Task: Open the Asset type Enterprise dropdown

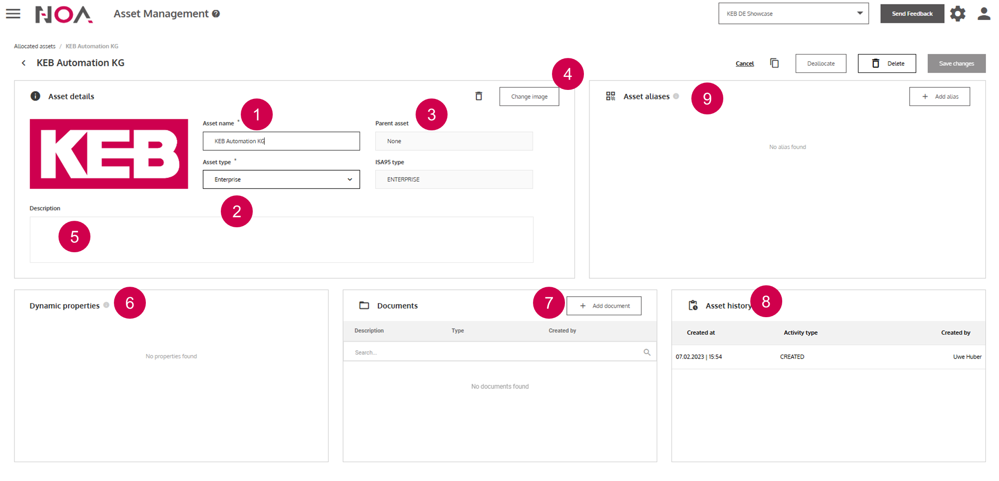Action: pos(281,179)
